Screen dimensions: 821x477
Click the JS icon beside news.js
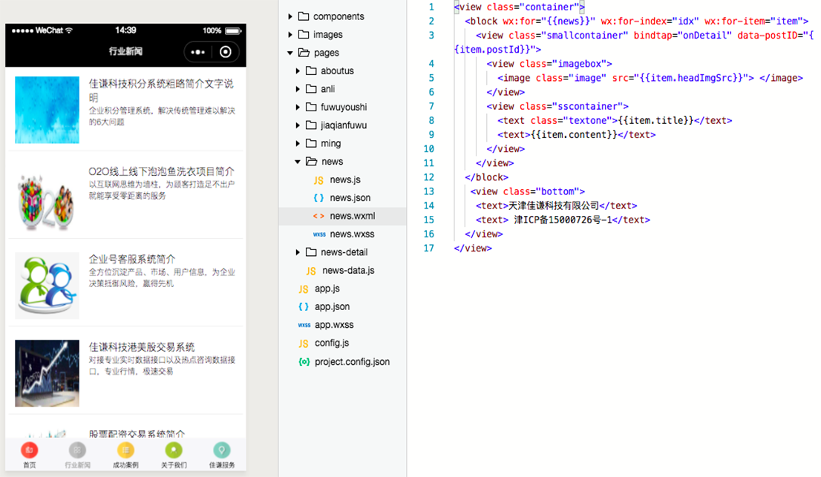pyautogui.click(x=318, y=180)
